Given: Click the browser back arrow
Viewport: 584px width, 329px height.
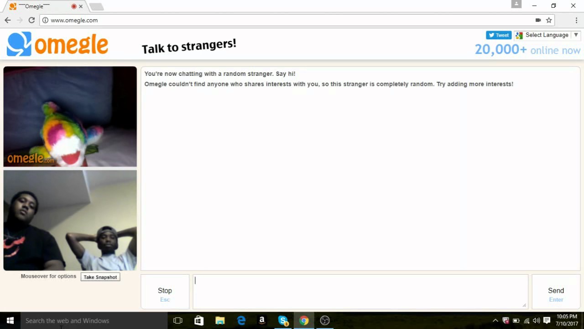Looking at the screenshot, I should point(8,20).
